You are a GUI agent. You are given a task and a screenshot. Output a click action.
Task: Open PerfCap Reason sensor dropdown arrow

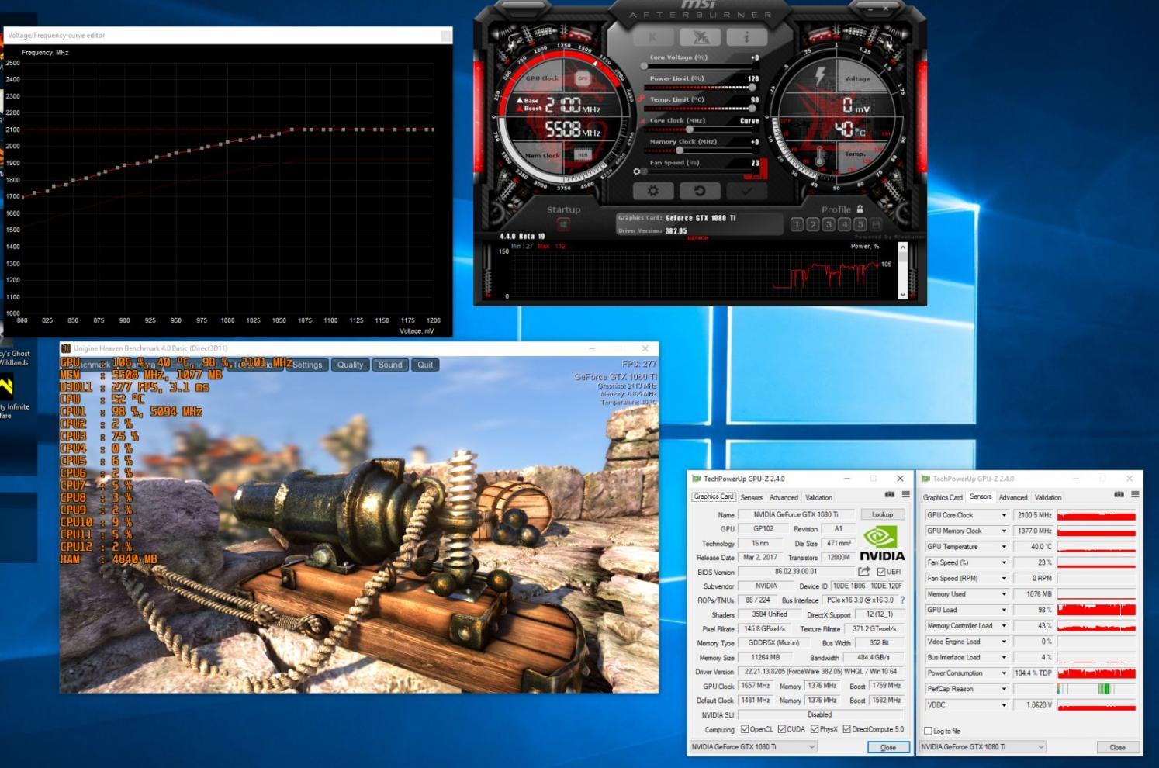pyautogui.click(x=1004, y=689)
